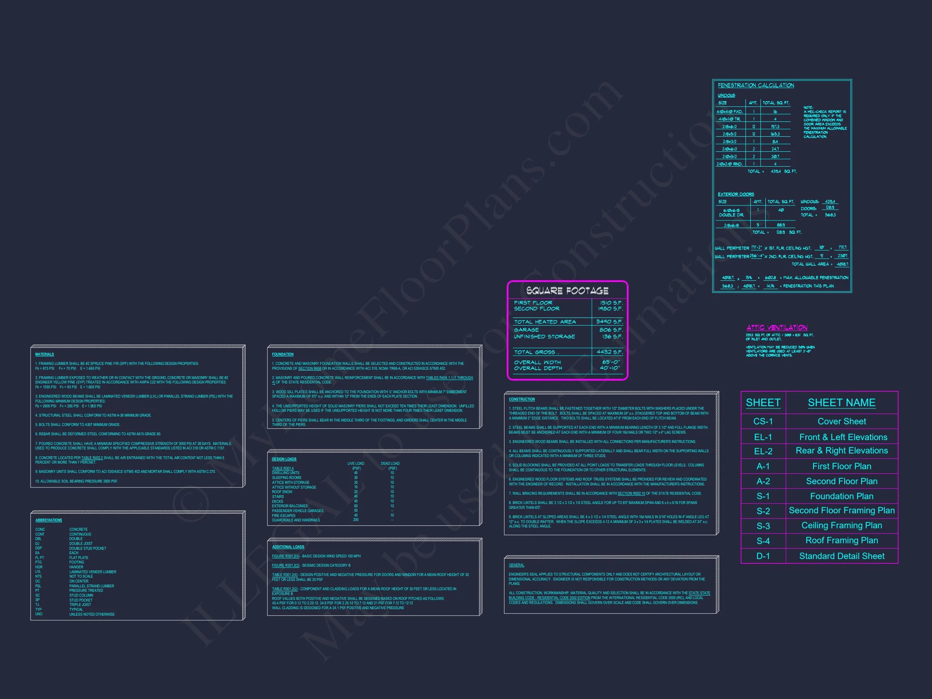Click the SECTION R602.10 reference in Construction notes

coord(631,494)
